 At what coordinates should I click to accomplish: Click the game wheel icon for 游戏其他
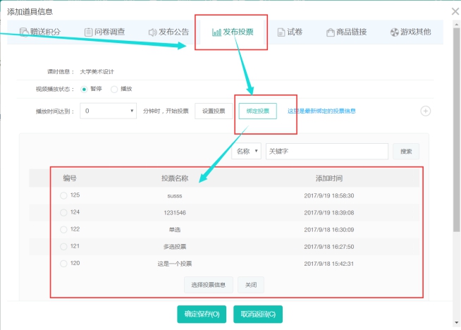(394, 32)
